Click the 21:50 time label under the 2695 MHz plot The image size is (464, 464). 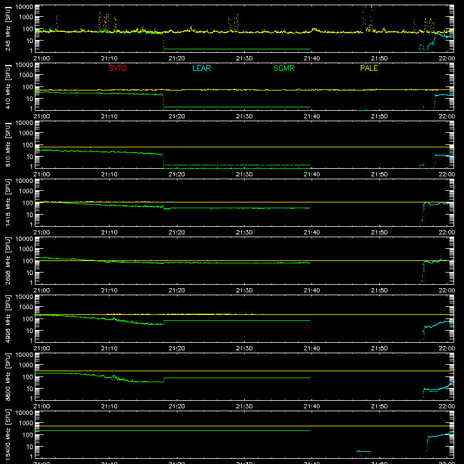click(379, 291)
